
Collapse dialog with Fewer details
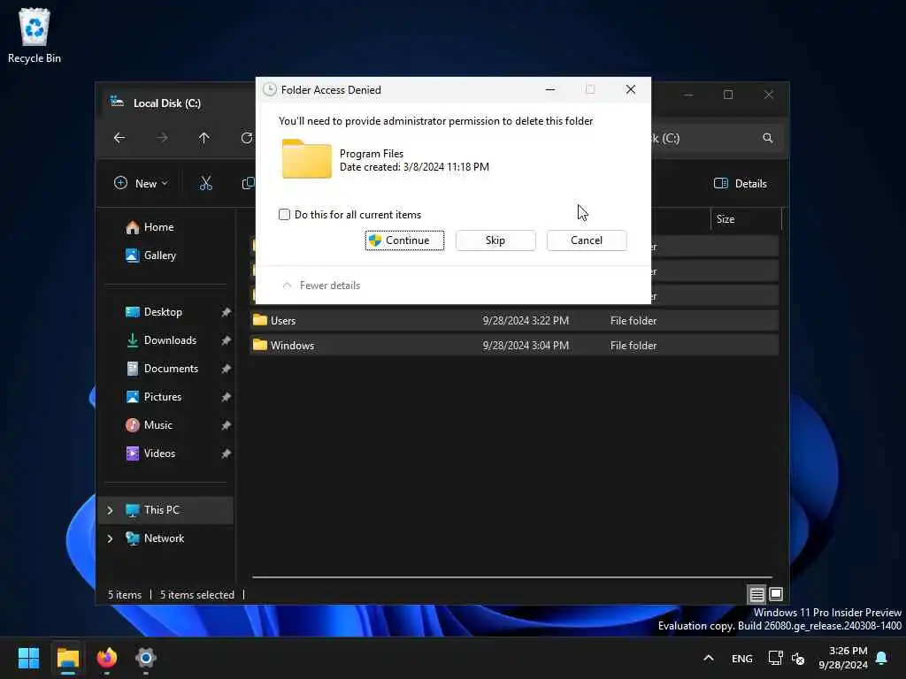[321, 286]
